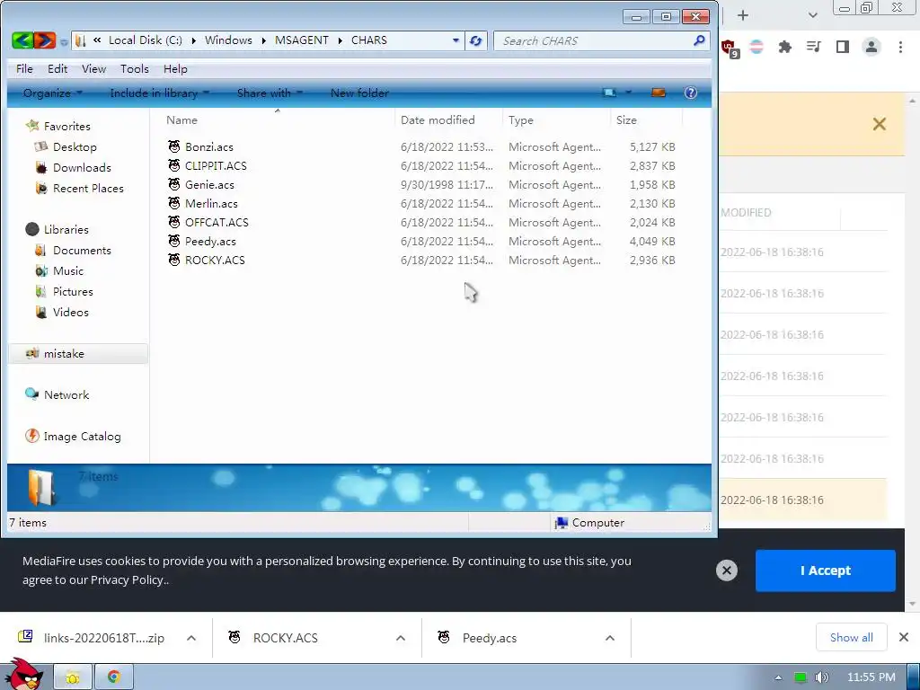Open the Videos library icon
Screen dimensions: 920x690
click(x=41, y=312)
